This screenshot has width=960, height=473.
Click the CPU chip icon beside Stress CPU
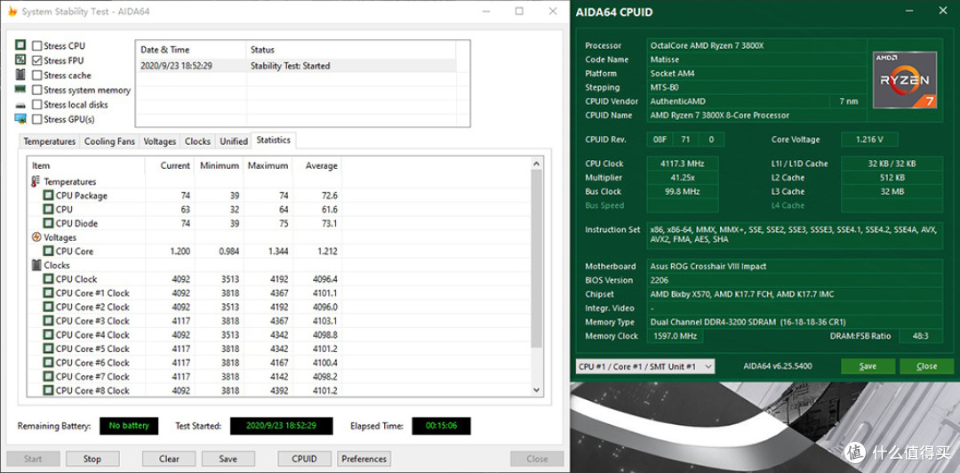(20, 45)
